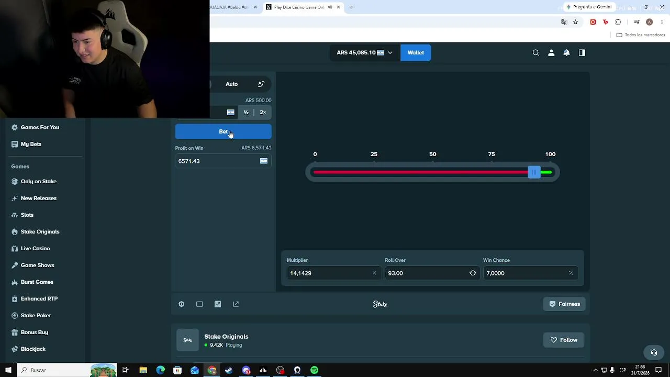
Task: Open a new browser tab
Action: (351, 7)
